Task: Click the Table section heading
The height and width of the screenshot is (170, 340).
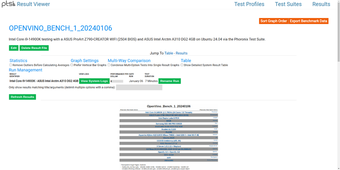Action: 186,60
